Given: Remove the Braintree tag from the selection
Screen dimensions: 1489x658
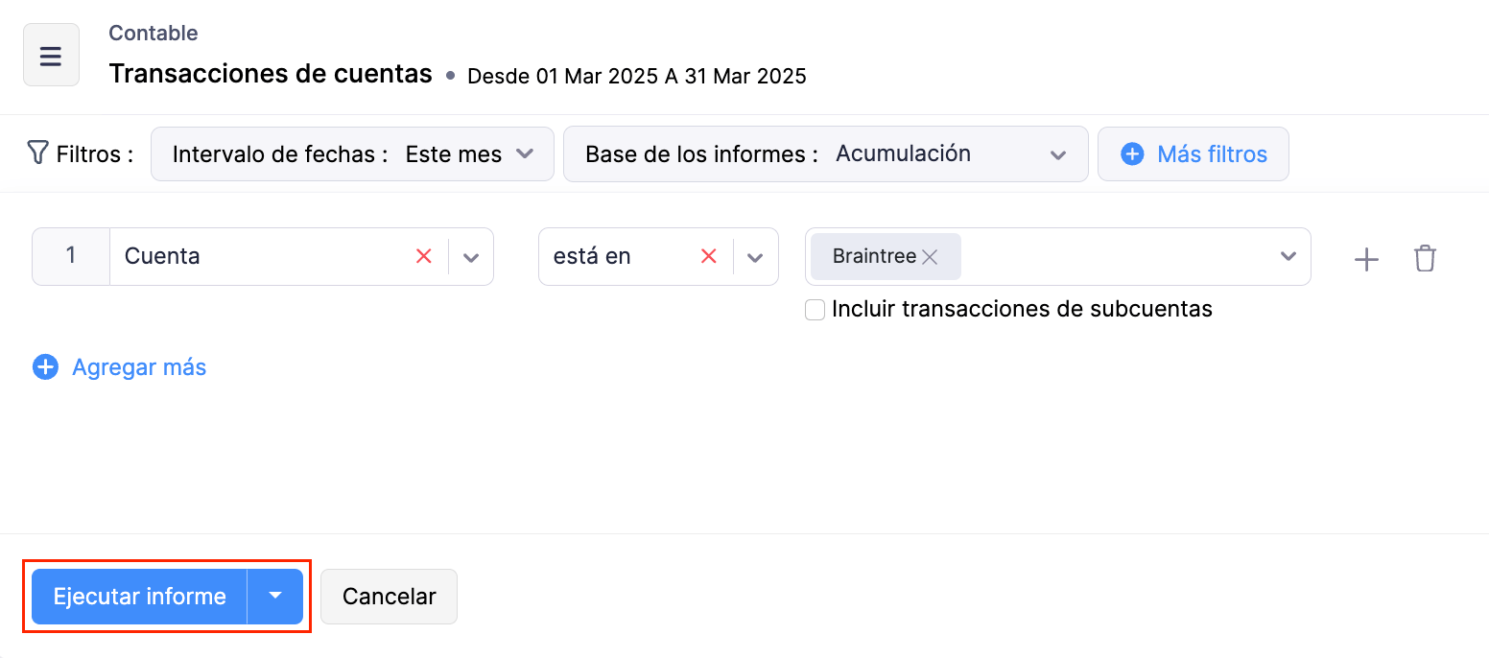Looking at the screenshot, I should [x=929, y=256].
